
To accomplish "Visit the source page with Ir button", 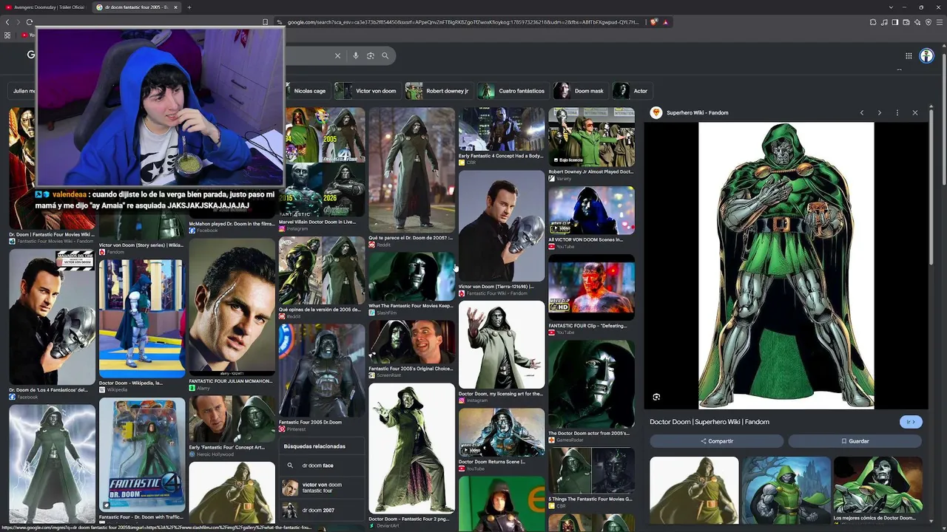I will coord(911,422).
